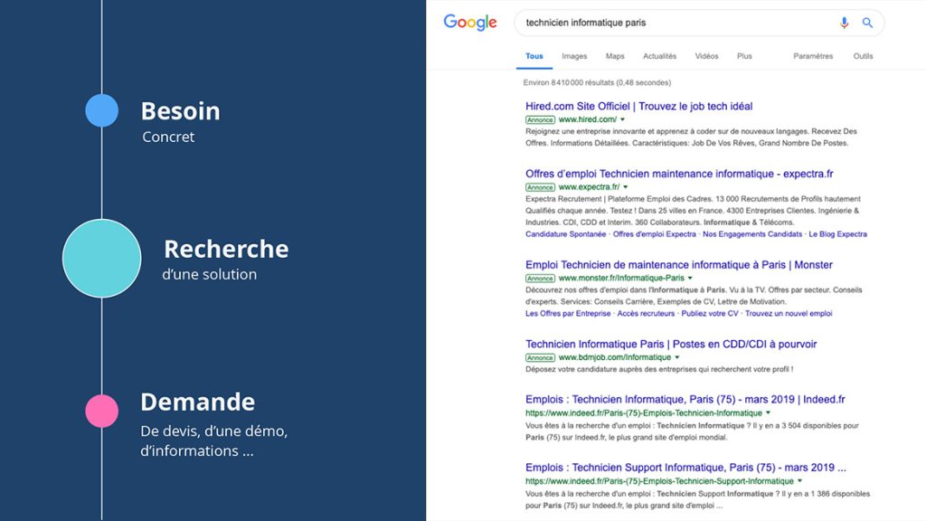This screenshot has width=926, height=521.
Task: Click the 'Environ 8 410 000 résultats' count
Action: pyautogui.click(x=597, y=82)
